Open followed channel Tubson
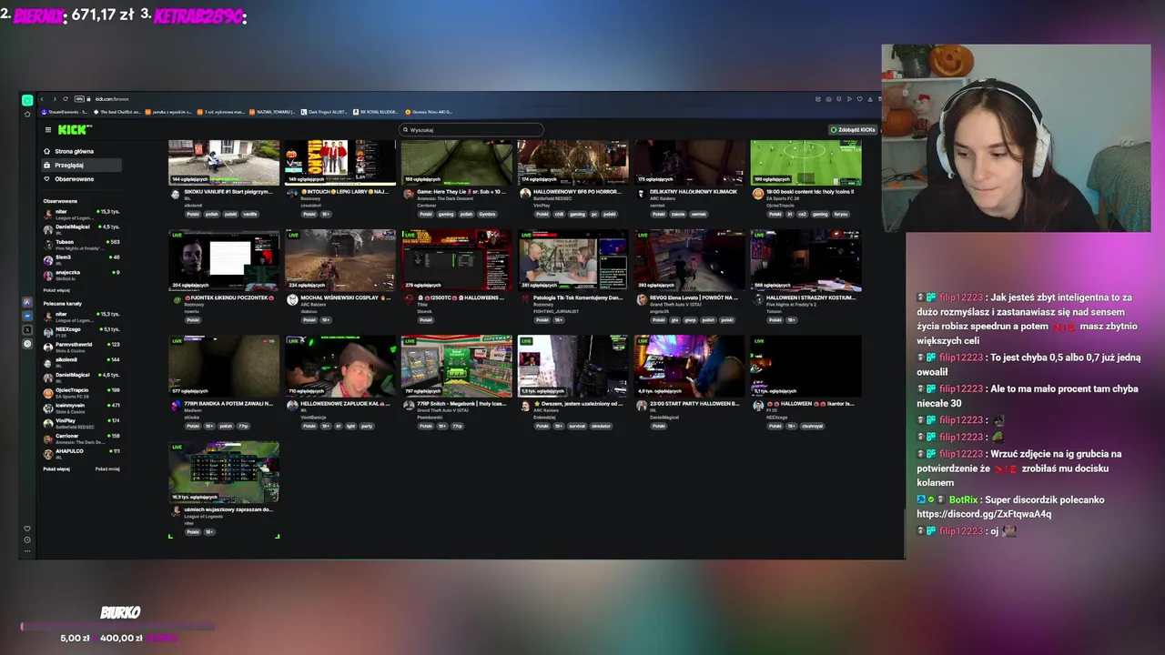Screen dimensions: 1165x655 tap(81, 244)
